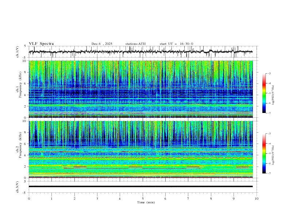Click the "ch.3(V)" waveform axis label
This screenshot has width=289, height=223.
pos(18,187)
